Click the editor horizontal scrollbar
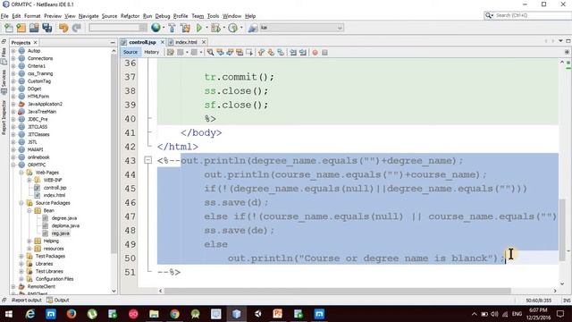 coord(338,291)
